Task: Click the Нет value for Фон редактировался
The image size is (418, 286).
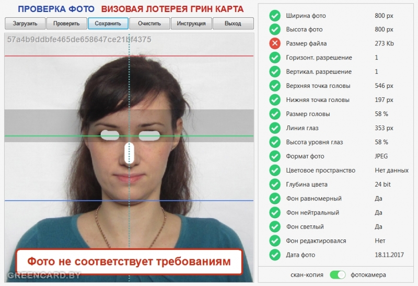Action: [380, 241]
